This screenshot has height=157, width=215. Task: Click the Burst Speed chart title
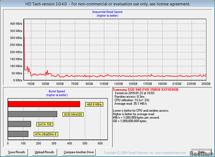[57, 91]
